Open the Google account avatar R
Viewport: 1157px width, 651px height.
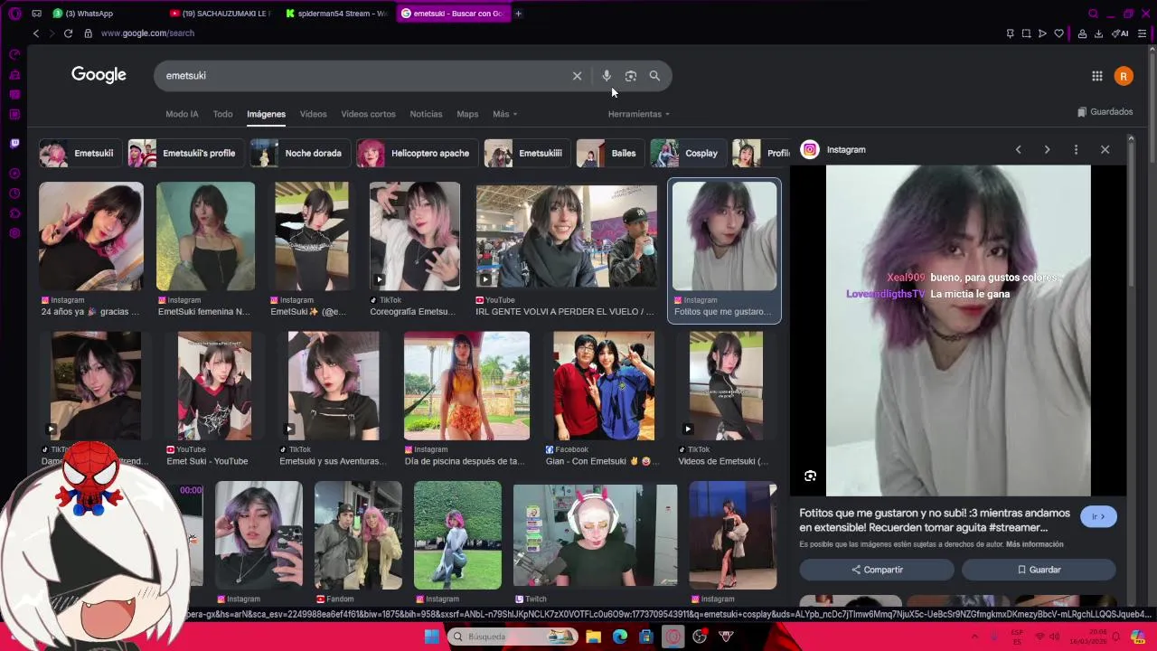[1124, 76]
